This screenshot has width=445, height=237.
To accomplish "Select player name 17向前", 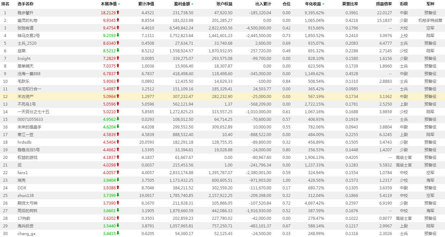I will coord(24,218).
